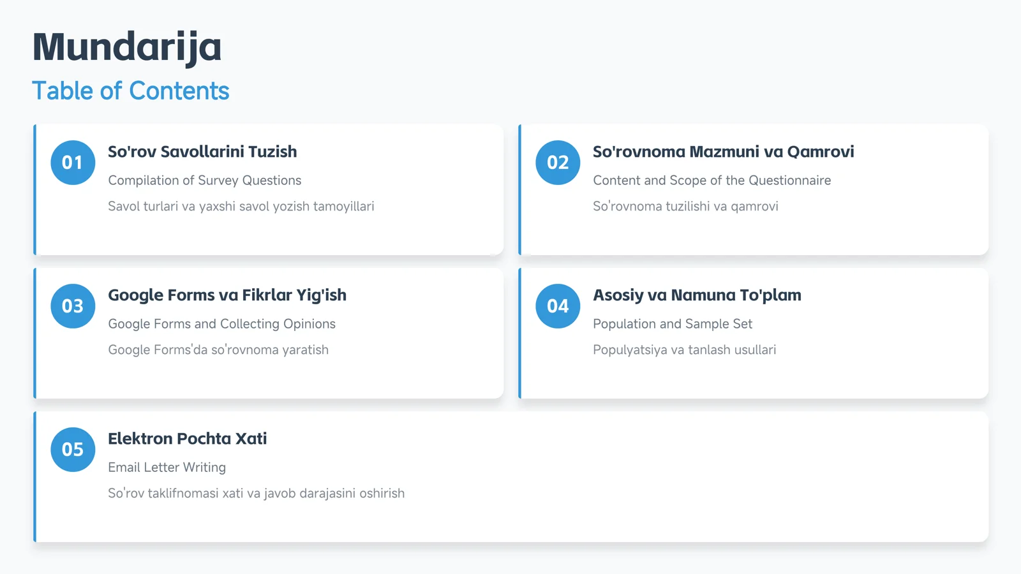Click Savol turlari va yaxshi savol description
Image resolution: width=1021 pixels, height=574 pixels.
pos(241,207)
